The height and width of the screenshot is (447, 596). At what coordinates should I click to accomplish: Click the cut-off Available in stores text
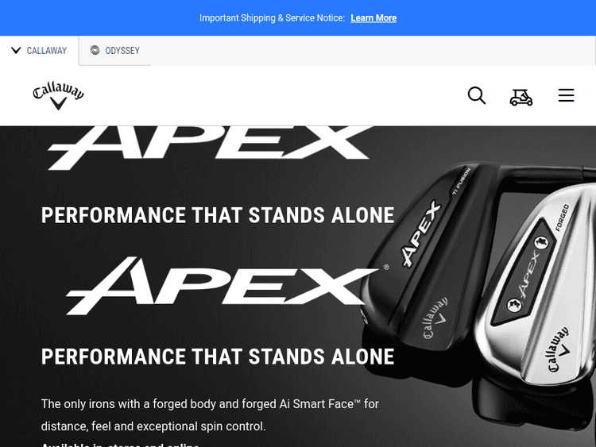tap(120, 445)
